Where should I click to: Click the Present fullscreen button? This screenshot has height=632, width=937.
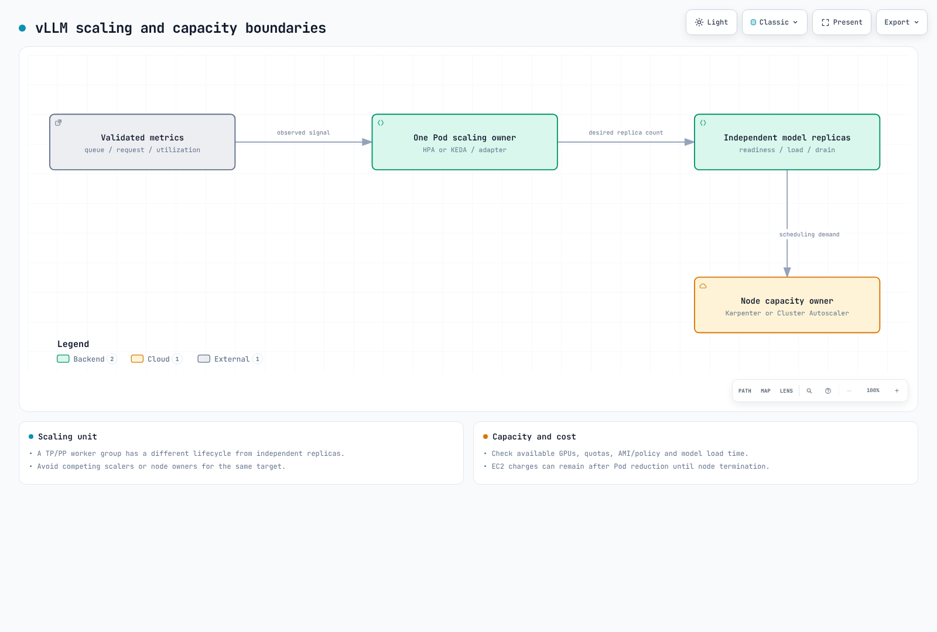[x=842, y=22]
